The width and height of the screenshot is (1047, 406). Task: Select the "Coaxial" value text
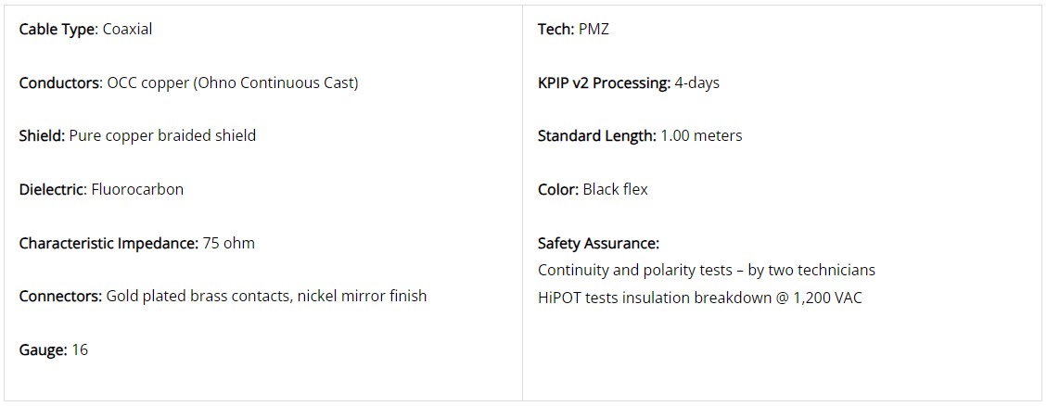[127, 29]
